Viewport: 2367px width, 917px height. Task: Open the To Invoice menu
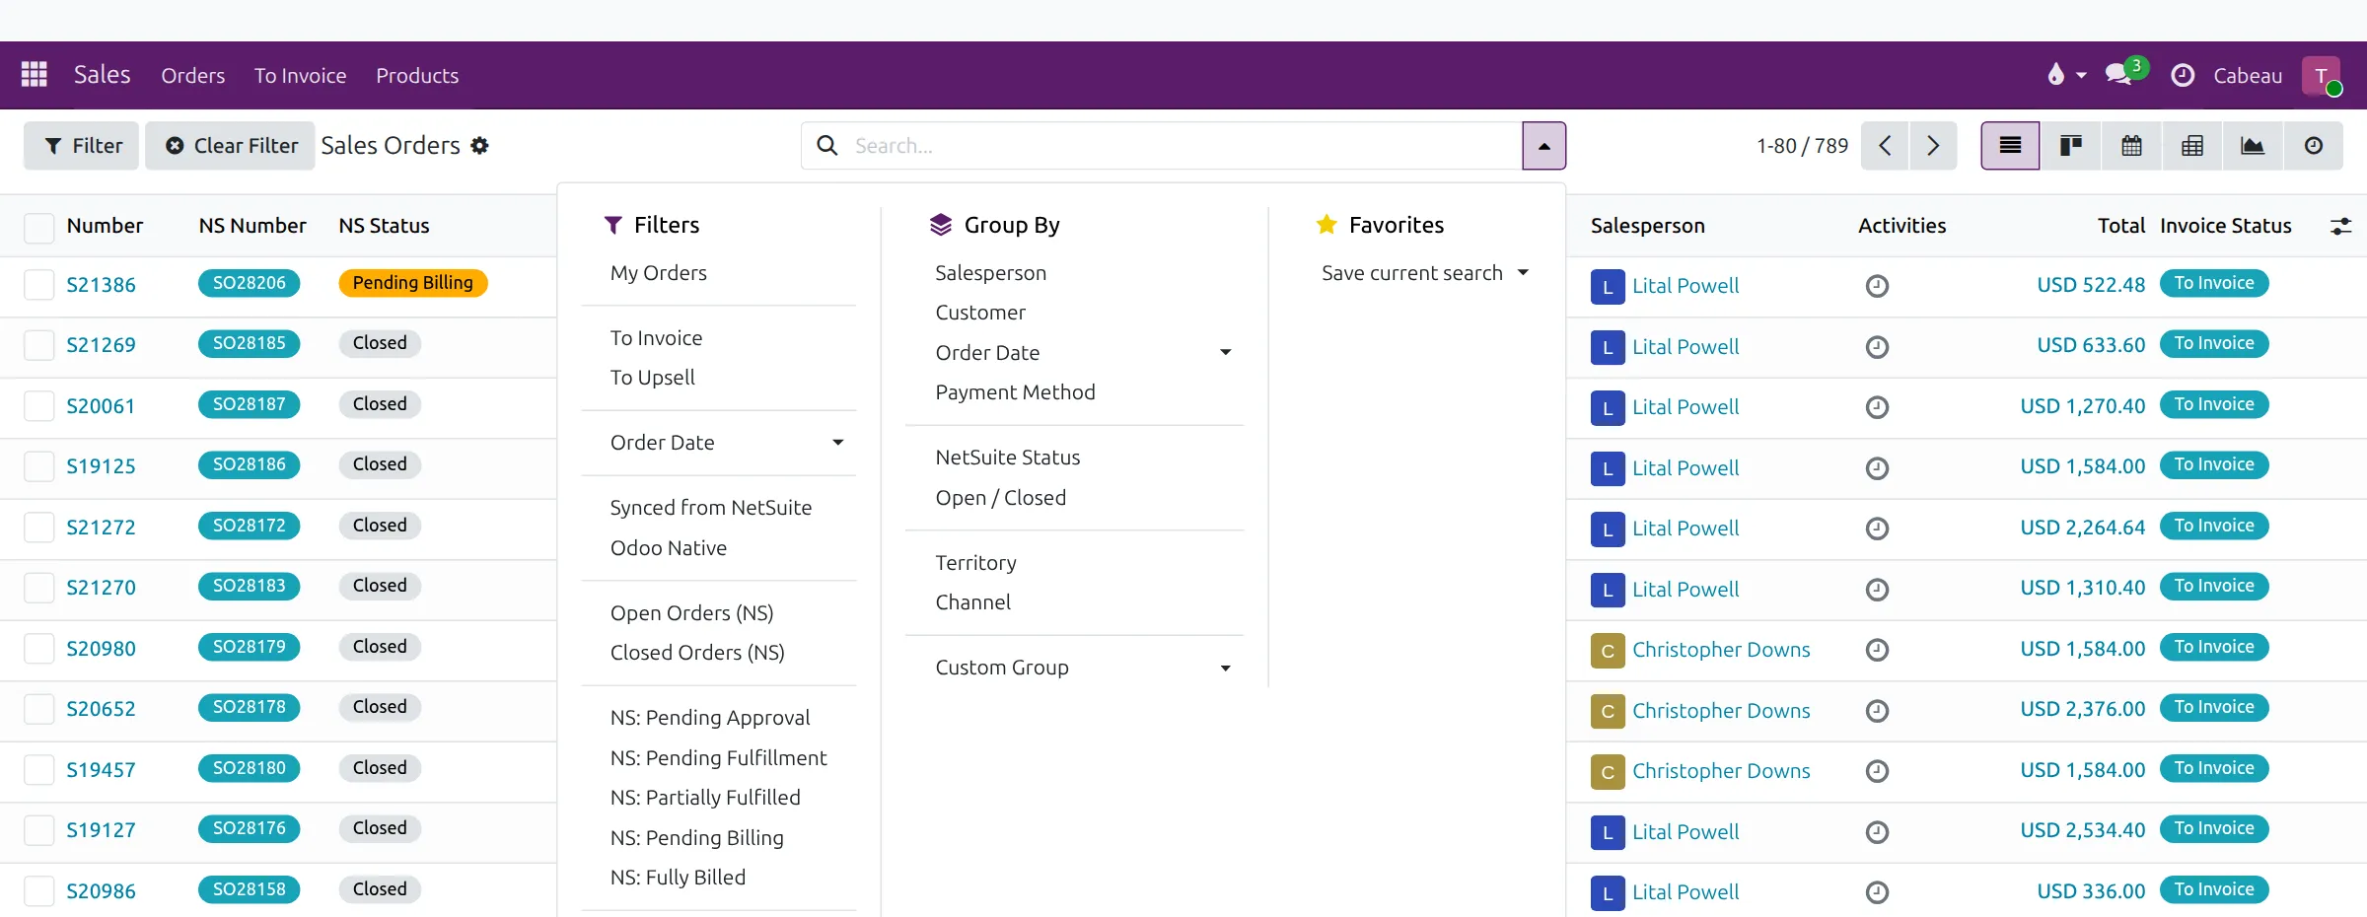[300, 76]
